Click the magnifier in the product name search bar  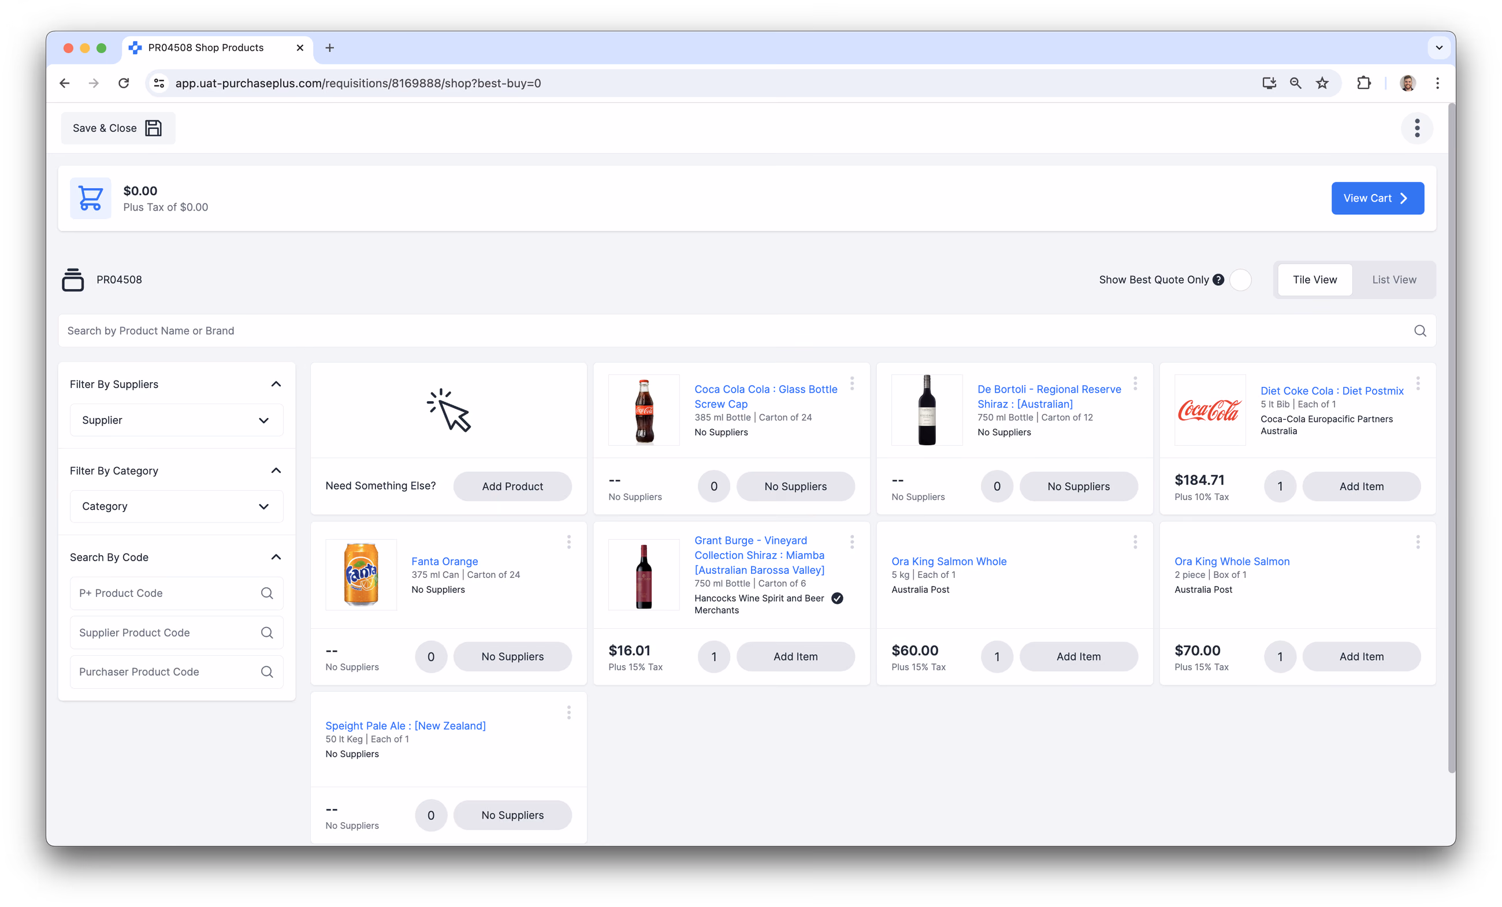pyautogui.click(x=1420, y=331)
